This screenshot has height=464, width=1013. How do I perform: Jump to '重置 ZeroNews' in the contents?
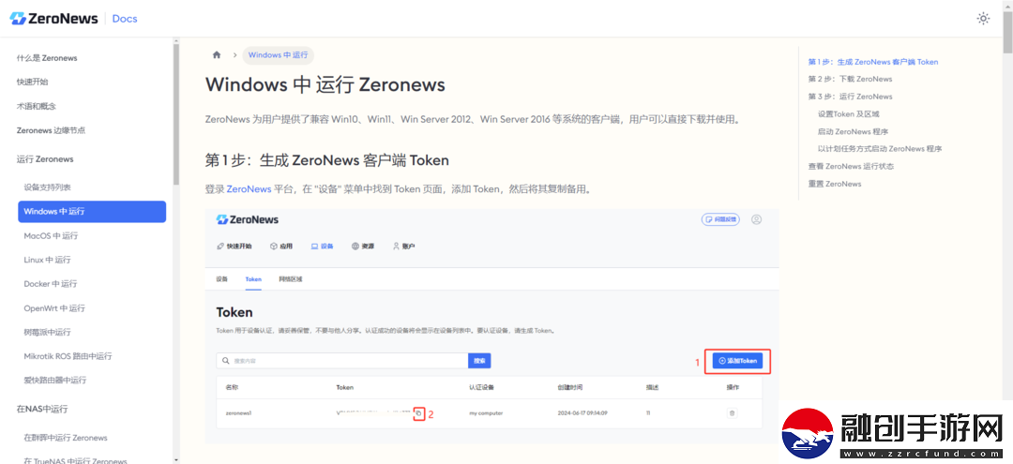[835, 184]
